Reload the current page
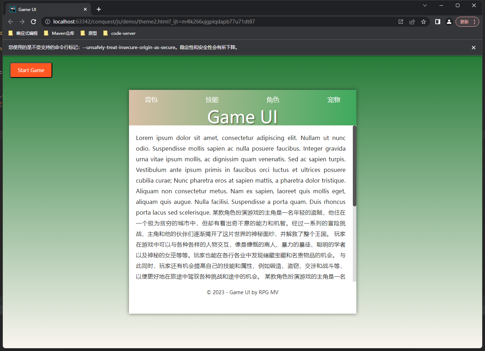 point(33,22)
